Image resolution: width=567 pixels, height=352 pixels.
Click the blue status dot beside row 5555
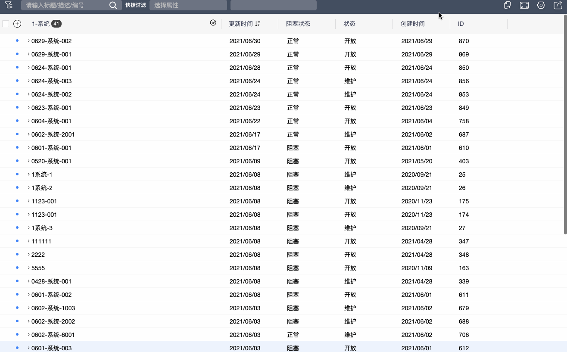pos(16,268)
